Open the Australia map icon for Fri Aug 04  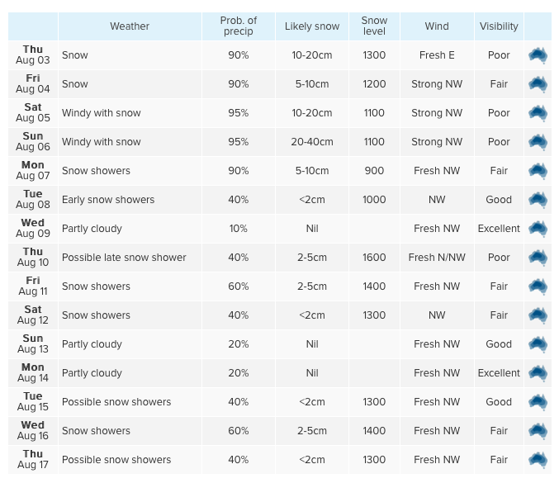[x=538, y=84]
